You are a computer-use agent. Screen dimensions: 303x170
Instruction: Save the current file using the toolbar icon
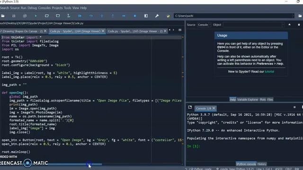pyautogui.click(x=14, y=16)
